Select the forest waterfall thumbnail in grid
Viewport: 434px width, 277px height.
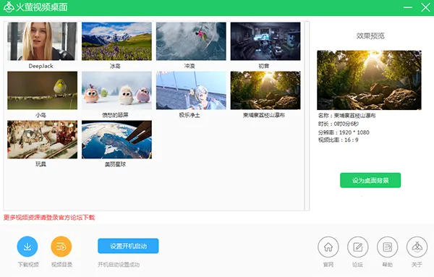pyautogui.click(x=265, y=90)
